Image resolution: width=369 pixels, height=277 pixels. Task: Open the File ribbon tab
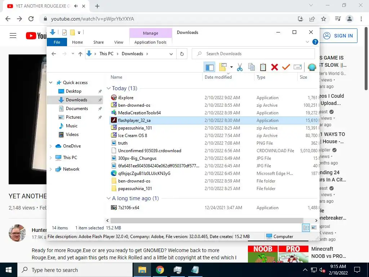[x=57, y=42]
